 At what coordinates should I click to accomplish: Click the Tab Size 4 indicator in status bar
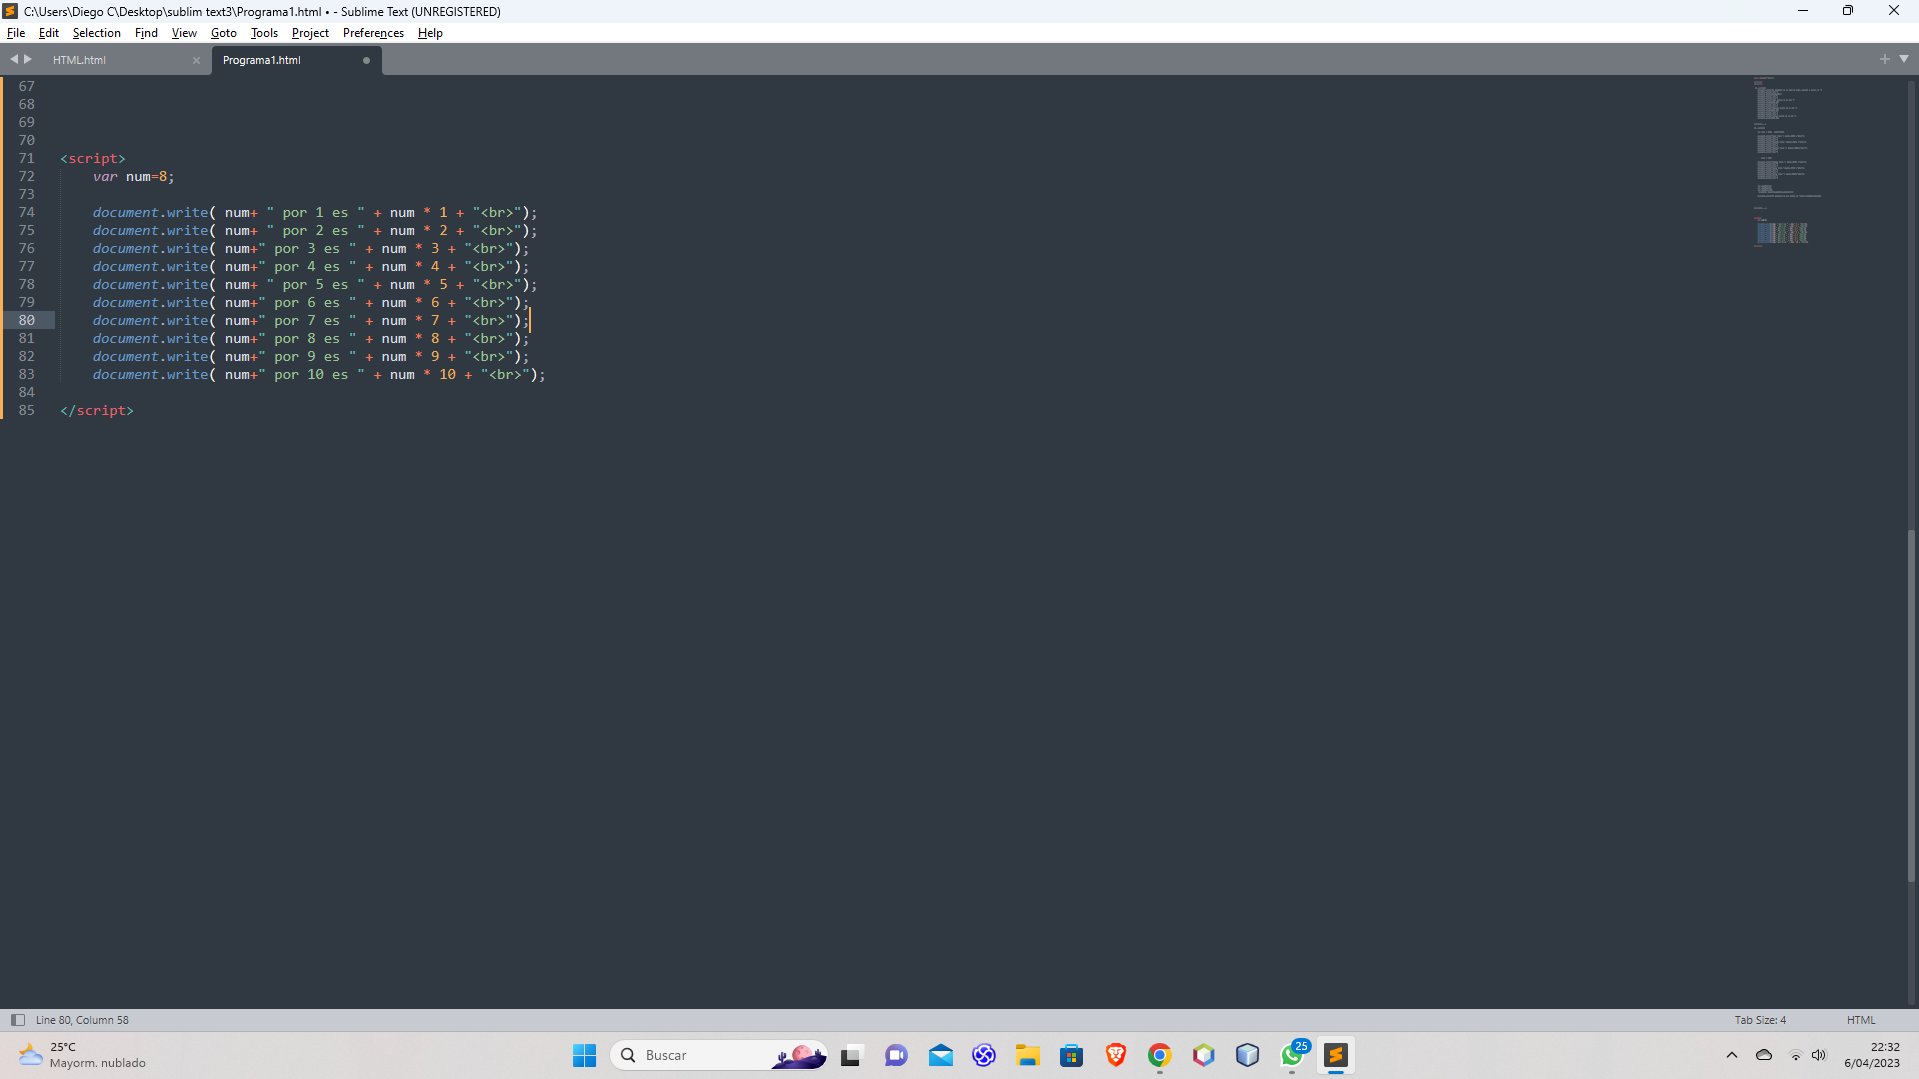1762,1020
